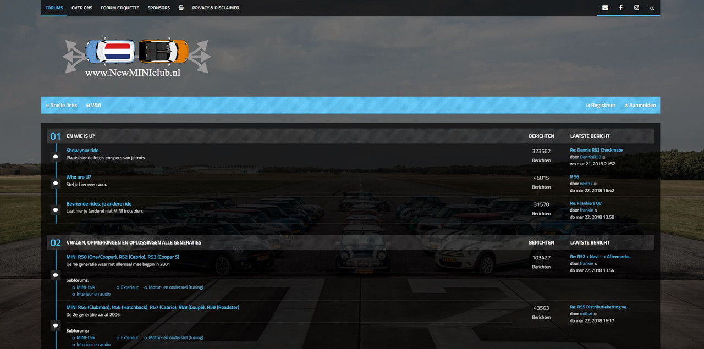The image size is (704, 349).
Task: Open the MINI R55 Clubman second generation forum
Action: pos(153,307)
